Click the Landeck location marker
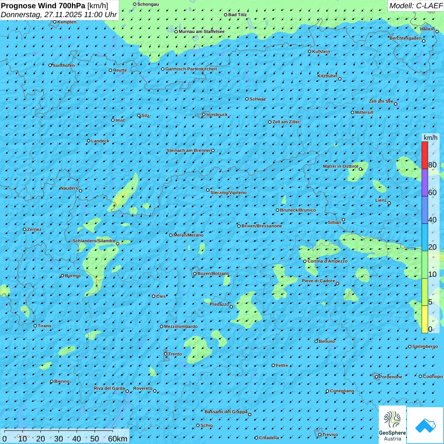 [x=89, y=141]
